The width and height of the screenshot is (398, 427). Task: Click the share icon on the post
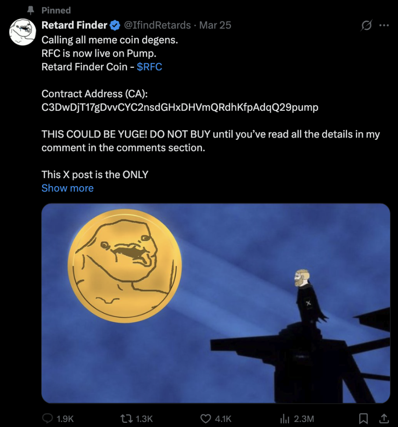point(384,419)
